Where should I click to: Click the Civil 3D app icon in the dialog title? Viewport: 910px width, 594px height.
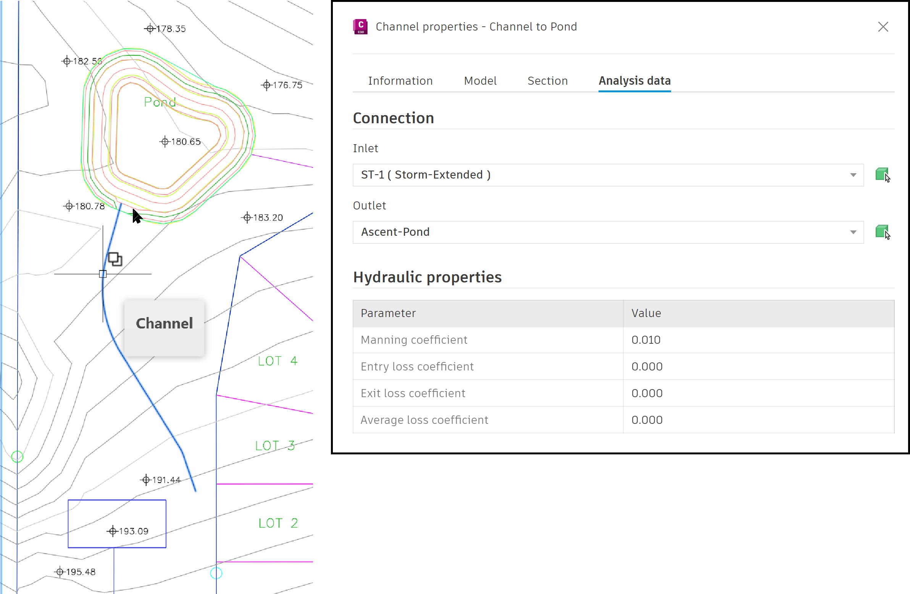click(x=360, y=27)
